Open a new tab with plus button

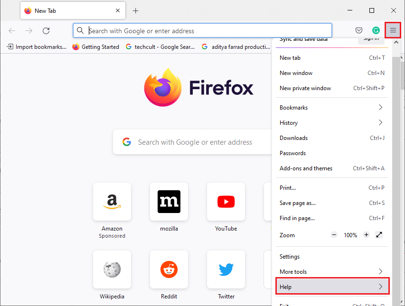pyautogui.click(x=135, y=10)
